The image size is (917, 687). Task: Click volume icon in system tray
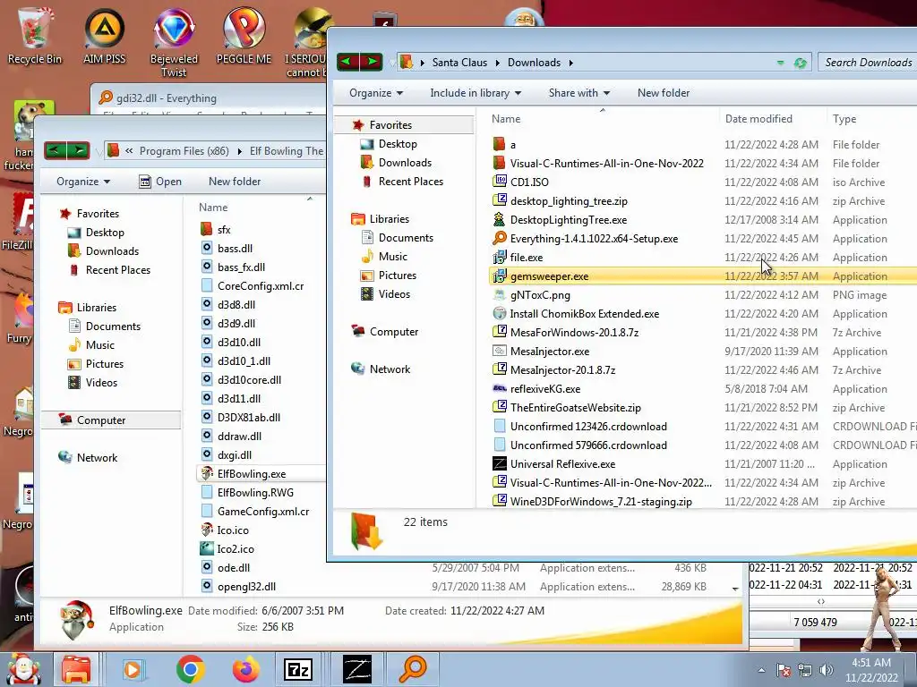[x=827, y=670]
